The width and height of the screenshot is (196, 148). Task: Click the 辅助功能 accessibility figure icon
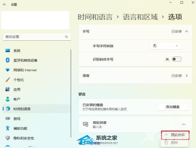[x=8, y=128]
